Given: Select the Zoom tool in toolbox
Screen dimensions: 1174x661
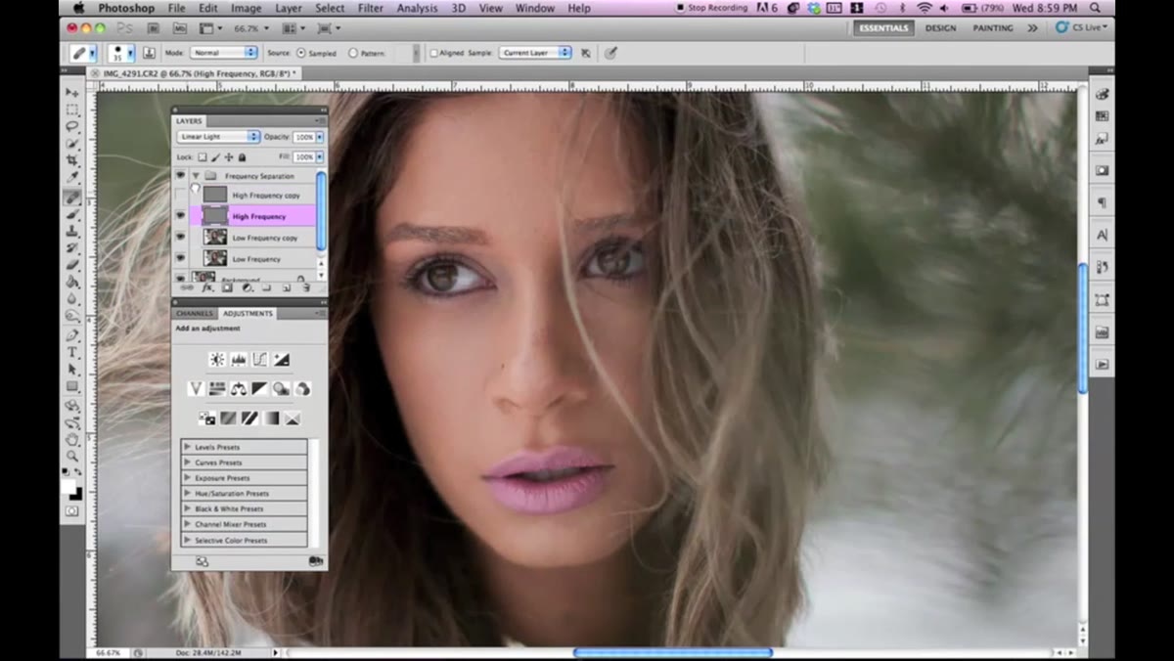Looking at the screenshot, I should pos(72,456).
